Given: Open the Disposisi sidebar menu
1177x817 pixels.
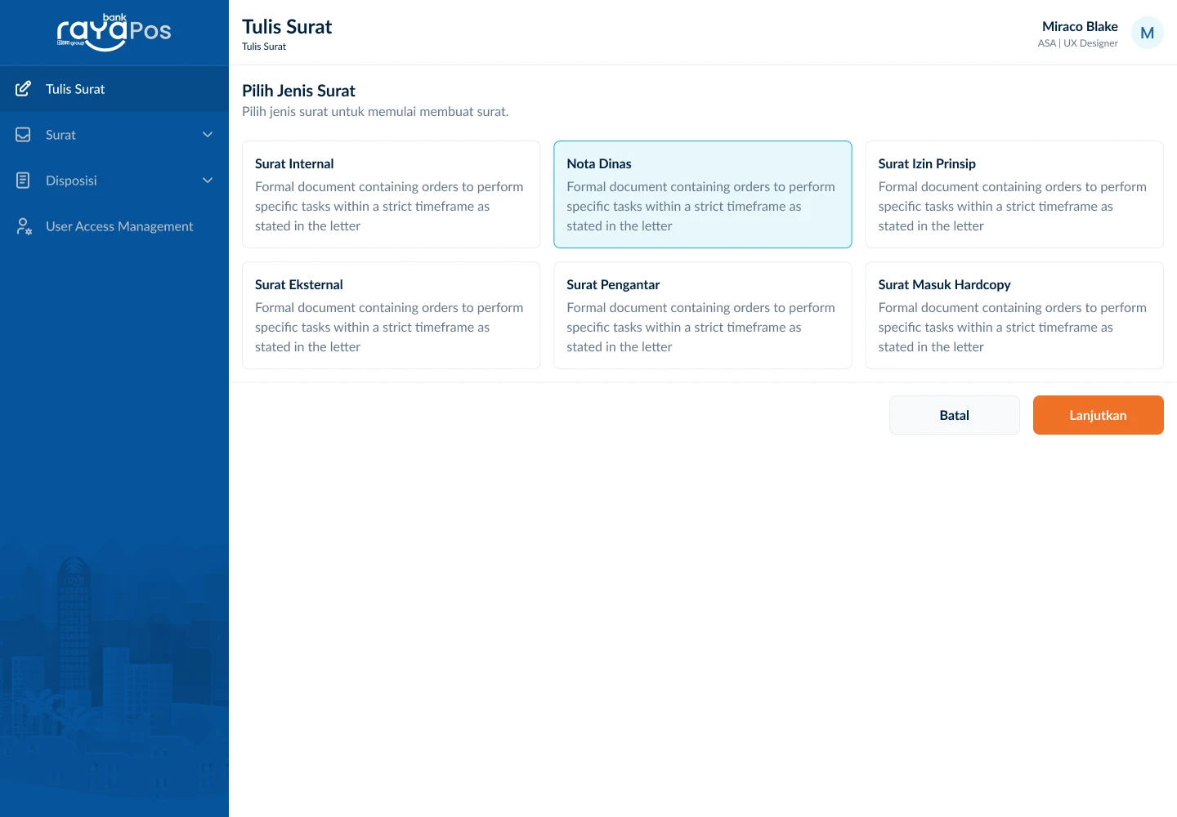Looking at the screenshot, I should (x=114, y=181).
